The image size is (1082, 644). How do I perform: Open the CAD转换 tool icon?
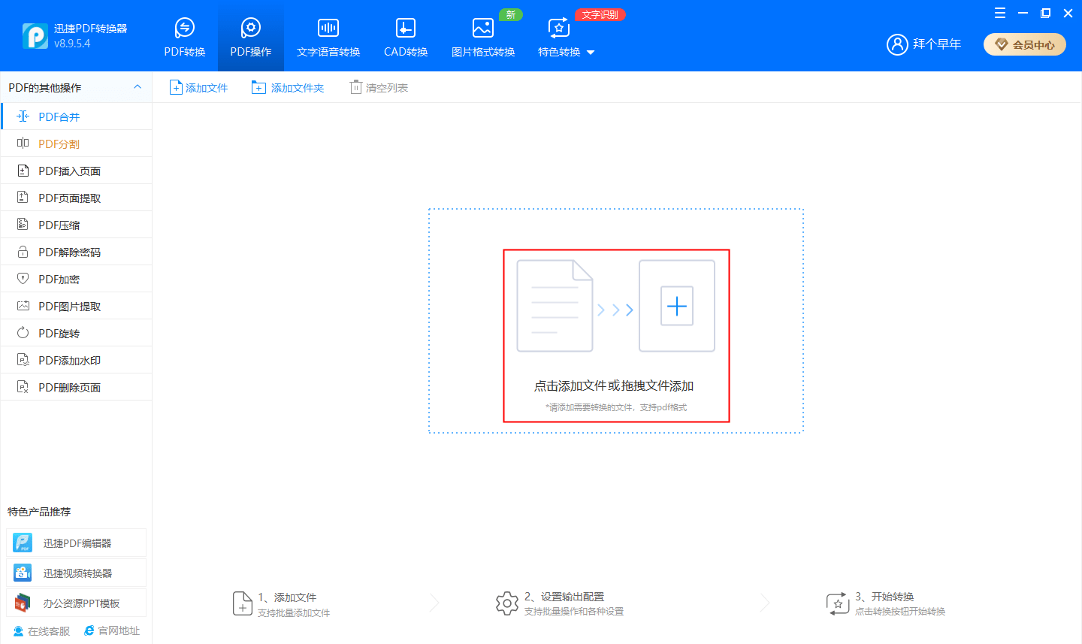click(x=405, y=29)
